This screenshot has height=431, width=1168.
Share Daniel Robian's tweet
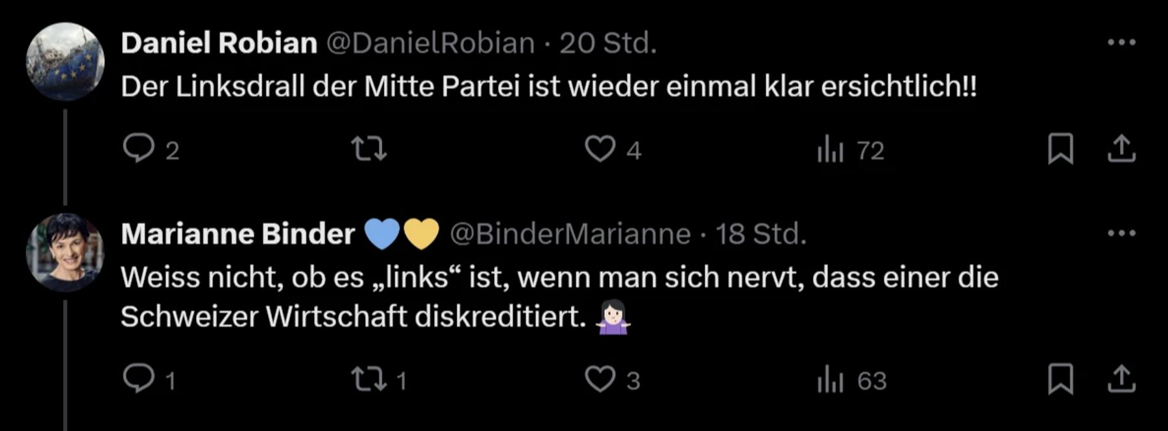click(x=1121, y=149)
